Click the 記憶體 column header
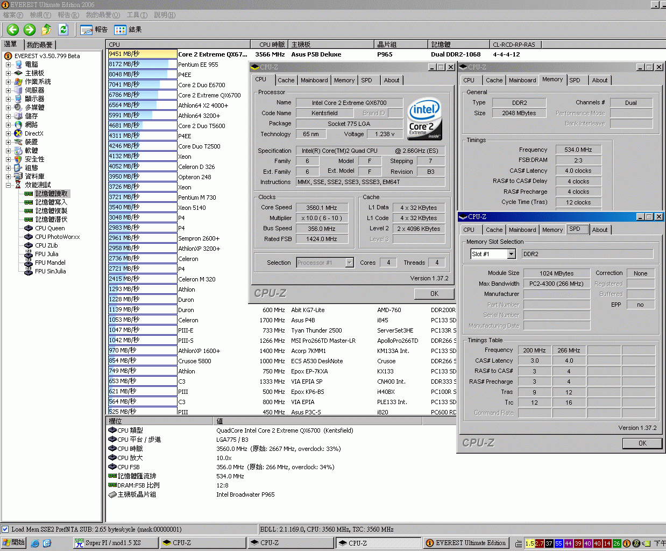This screenshot has width=666, height=551. click(460, 45)
